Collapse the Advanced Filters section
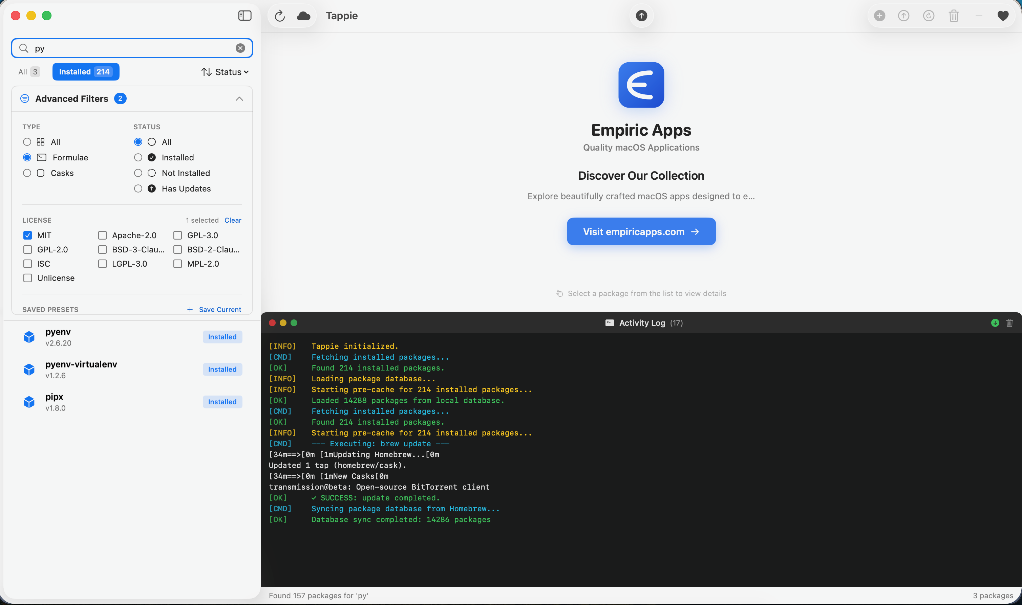Screen dimensions: 1022x605 pos(239,99)
